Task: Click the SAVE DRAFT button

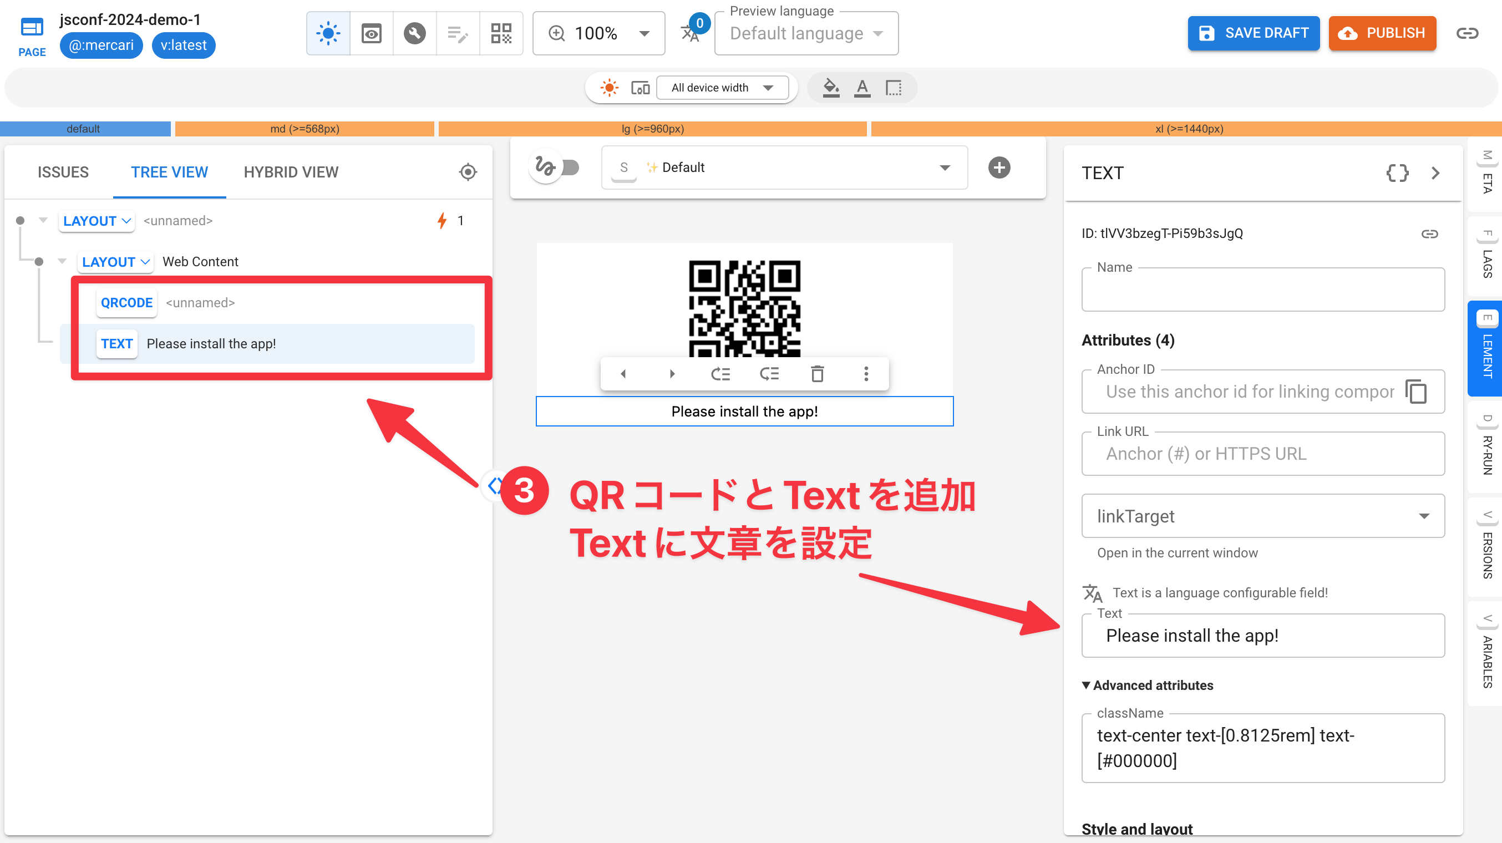Action: pos(1253,33)
